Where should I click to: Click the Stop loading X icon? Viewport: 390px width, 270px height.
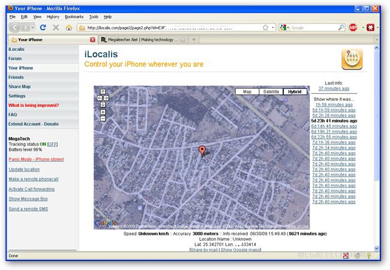[x=56, y=28]
